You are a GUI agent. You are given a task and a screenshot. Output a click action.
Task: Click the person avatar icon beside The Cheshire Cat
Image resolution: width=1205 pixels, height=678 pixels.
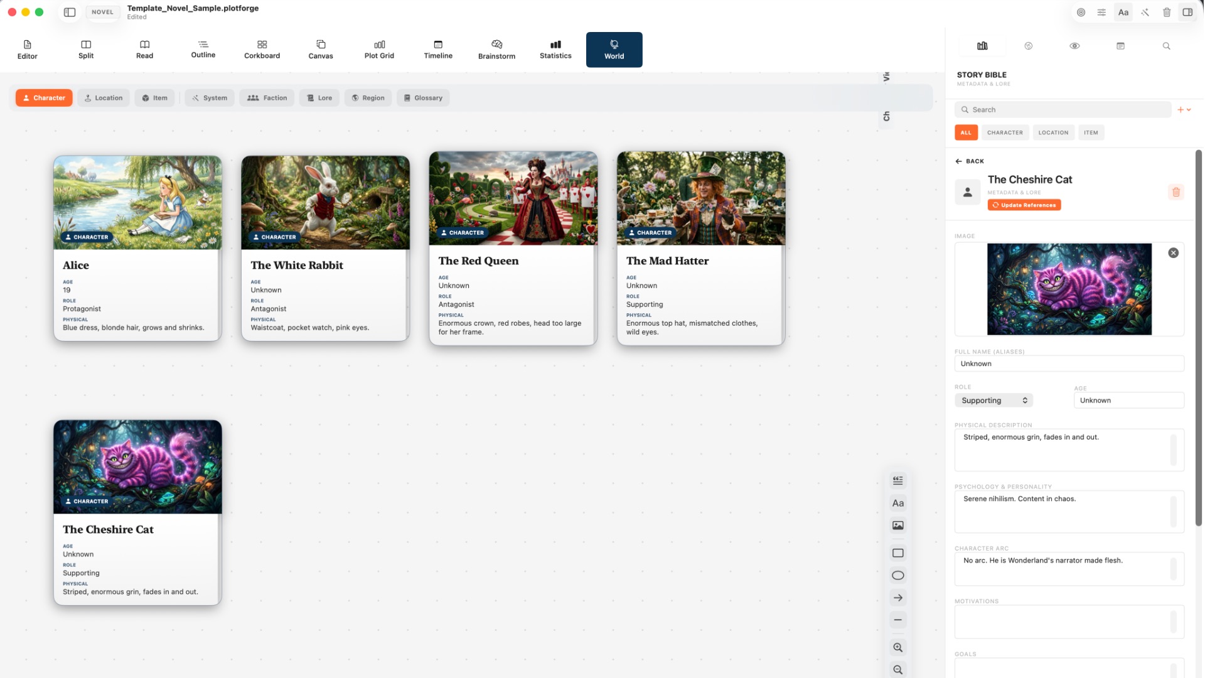tap(967, 192)
